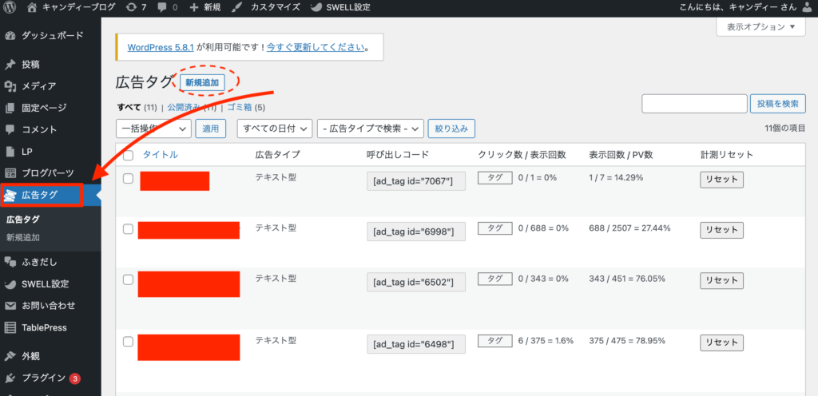Follow the WordPress 5.8.1 link

coord(161,47)
